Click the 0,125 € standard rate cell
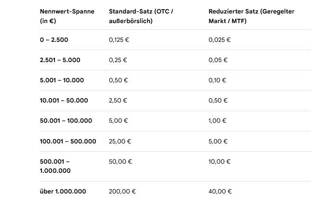Viewport: 321px width, 206px height. [119, 40]
